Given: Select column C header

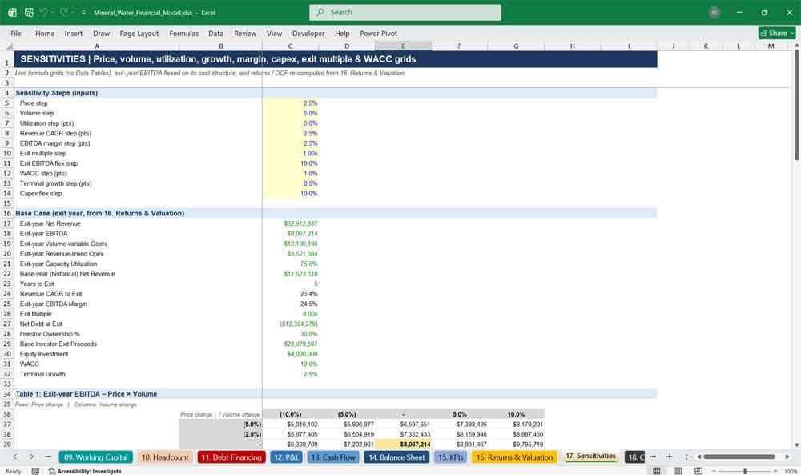Looking at the screenshot, I should [x=290, y=46].
